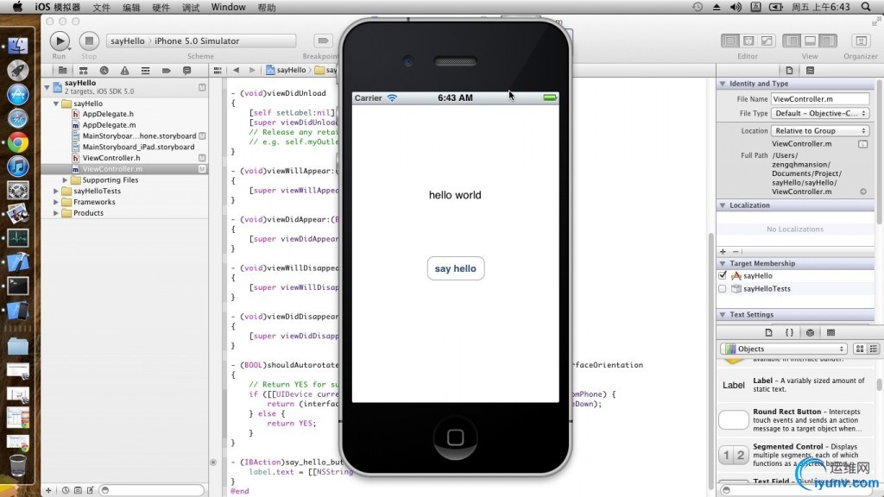Select ViewController.m in navigator
884x497 pixels.
(112, 169)
